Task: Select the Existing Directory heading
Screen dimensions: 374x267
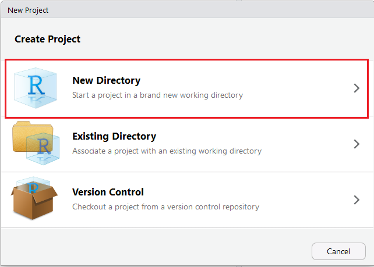Action: [114, 137]
